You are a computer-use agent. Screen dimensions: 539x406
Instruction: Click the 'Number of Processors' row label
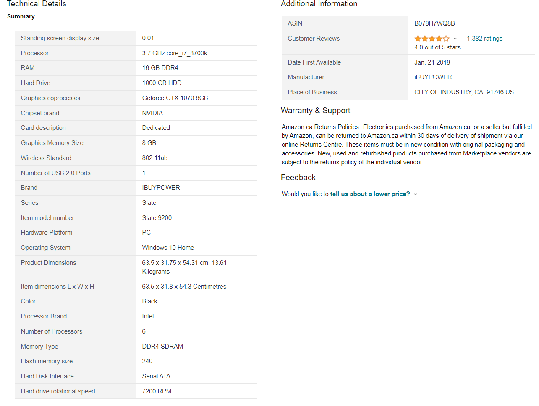pyautogui.click(x=52, y=331)
